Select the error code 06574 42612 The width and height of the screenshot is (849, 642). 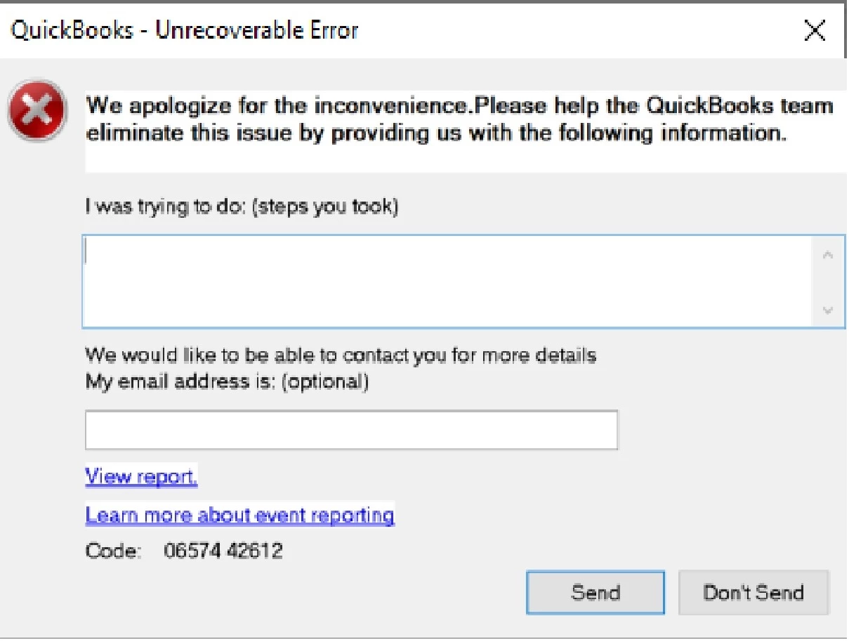click(223, 551)
